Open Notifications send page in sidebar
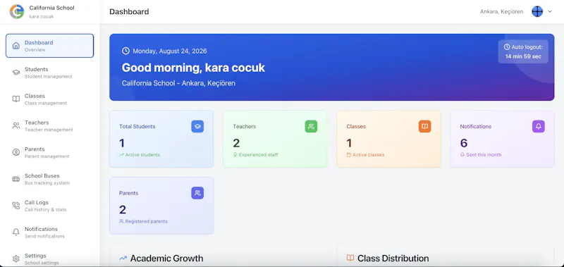This screenshot has height=267, width=564. 49,232
